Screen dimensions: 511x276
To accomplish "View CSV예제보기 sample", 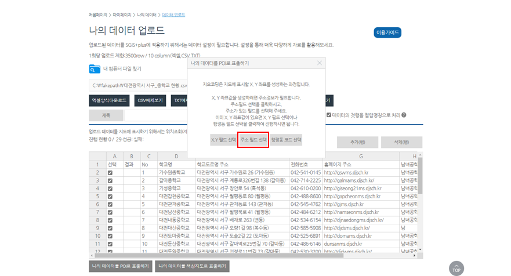I will click(x=150, y=100).
